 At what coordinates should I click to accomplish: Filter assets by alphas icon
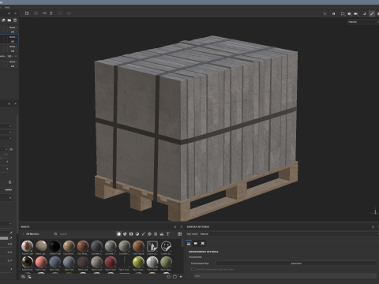tap(149, 234)
